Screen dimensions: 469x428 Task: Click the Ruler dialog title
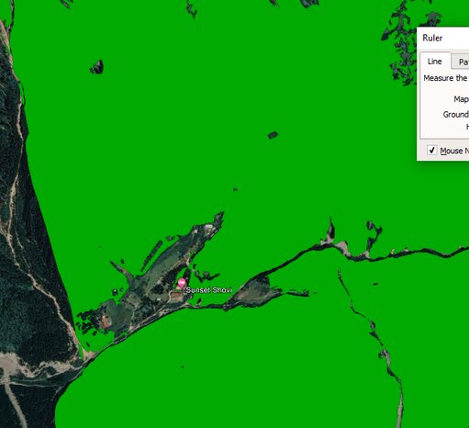(x=432, y=38)
